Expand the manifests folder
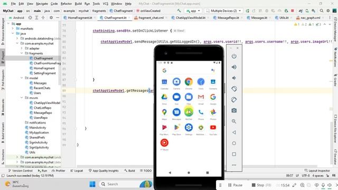Viewport: 338px width, 190px height. 13,28
